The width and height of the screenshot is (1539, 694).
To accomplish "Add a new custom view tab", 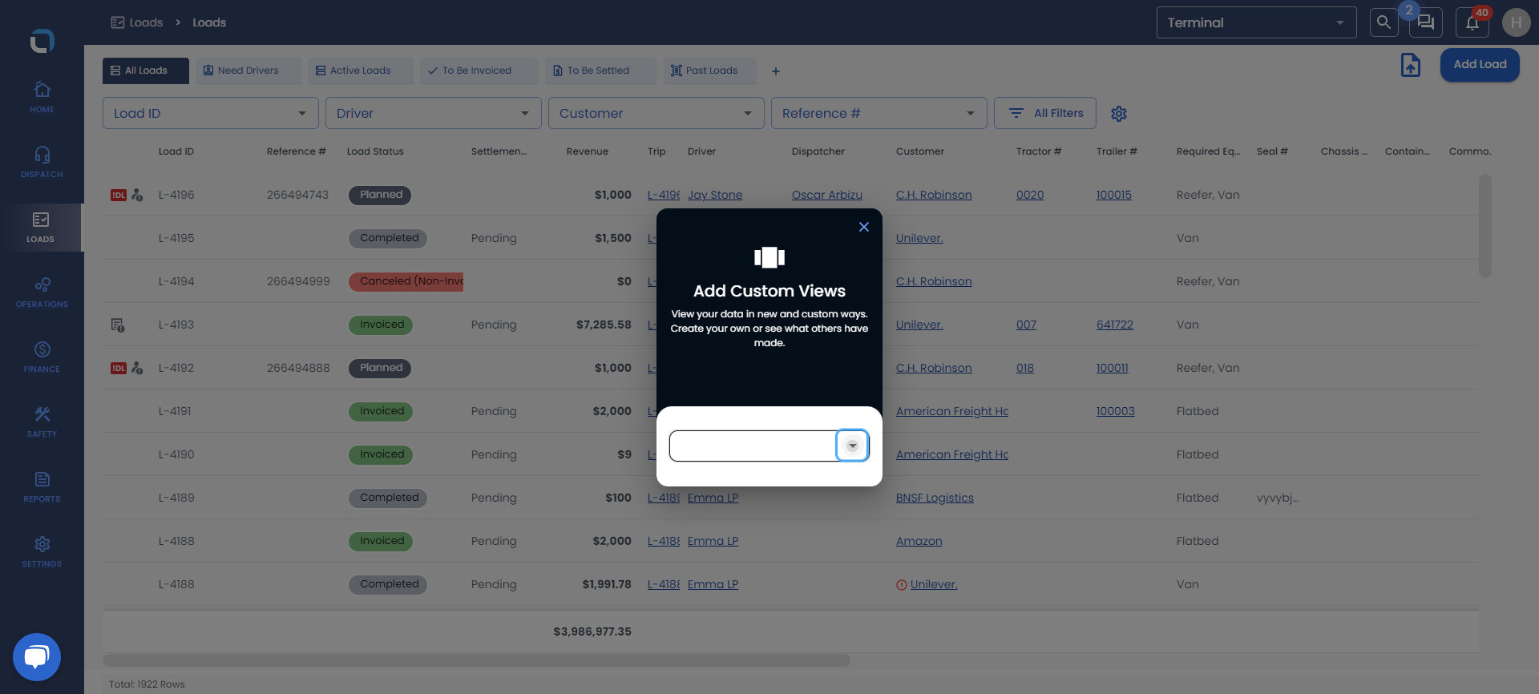I will click(x=775, y=71).
